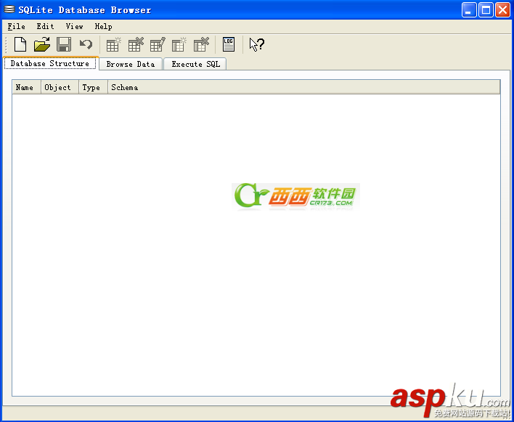Open the View menu
This screenshot has width=514, height=422.
click(74, 27)
